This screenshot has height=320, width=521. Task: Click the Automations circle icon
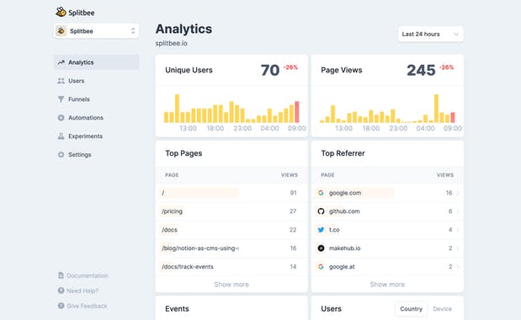click(61, 118)
